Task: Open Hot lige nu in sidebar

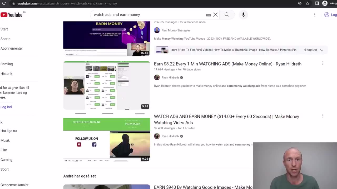Action: click(x=9, y=131)
